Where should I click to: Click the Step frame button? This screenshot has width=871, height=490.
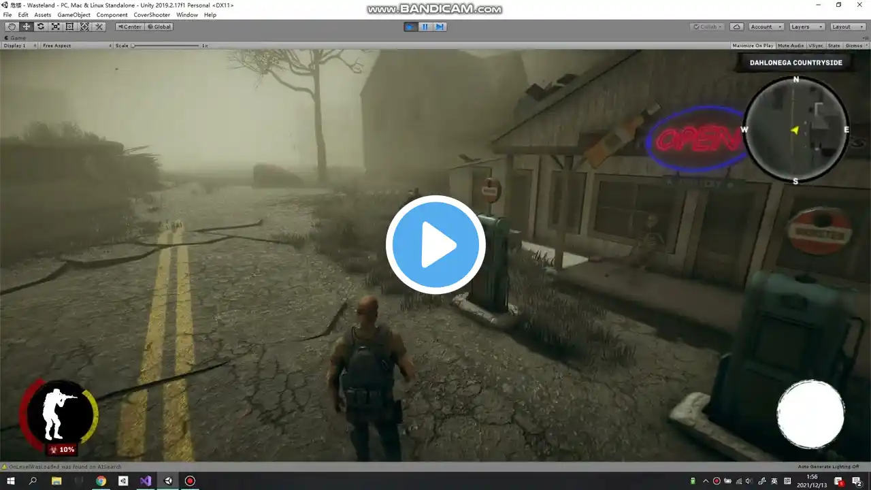point(440,27)
